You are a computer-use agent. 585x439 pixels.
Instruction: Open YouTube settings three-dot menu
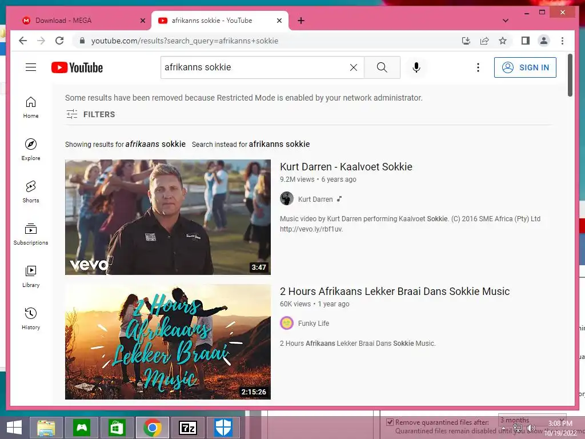(478, 67)
